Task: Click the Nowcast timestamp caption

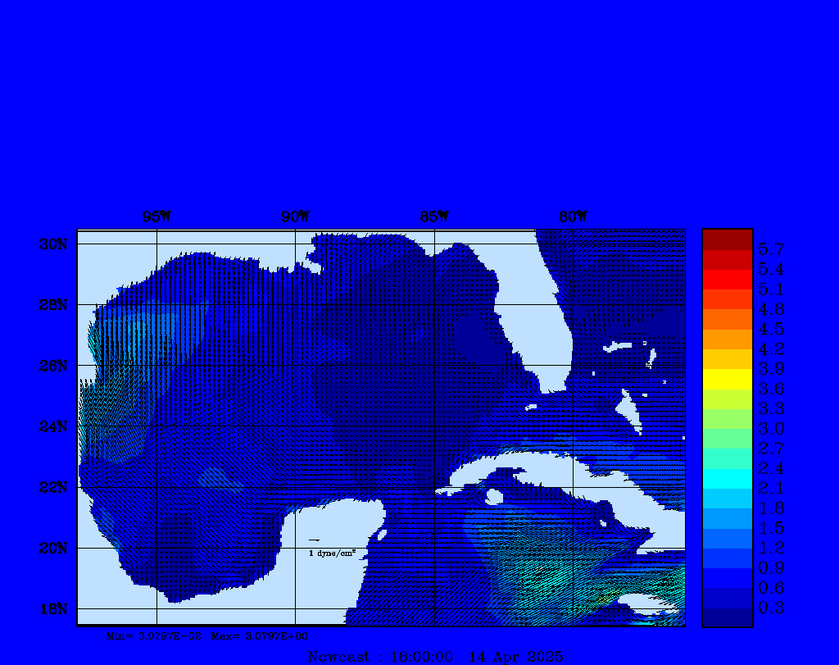Action: coord(434,656)
